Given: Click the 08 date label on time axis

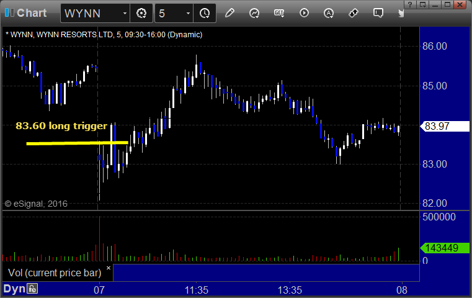Looking at the screenshot, I should point(402,290).
